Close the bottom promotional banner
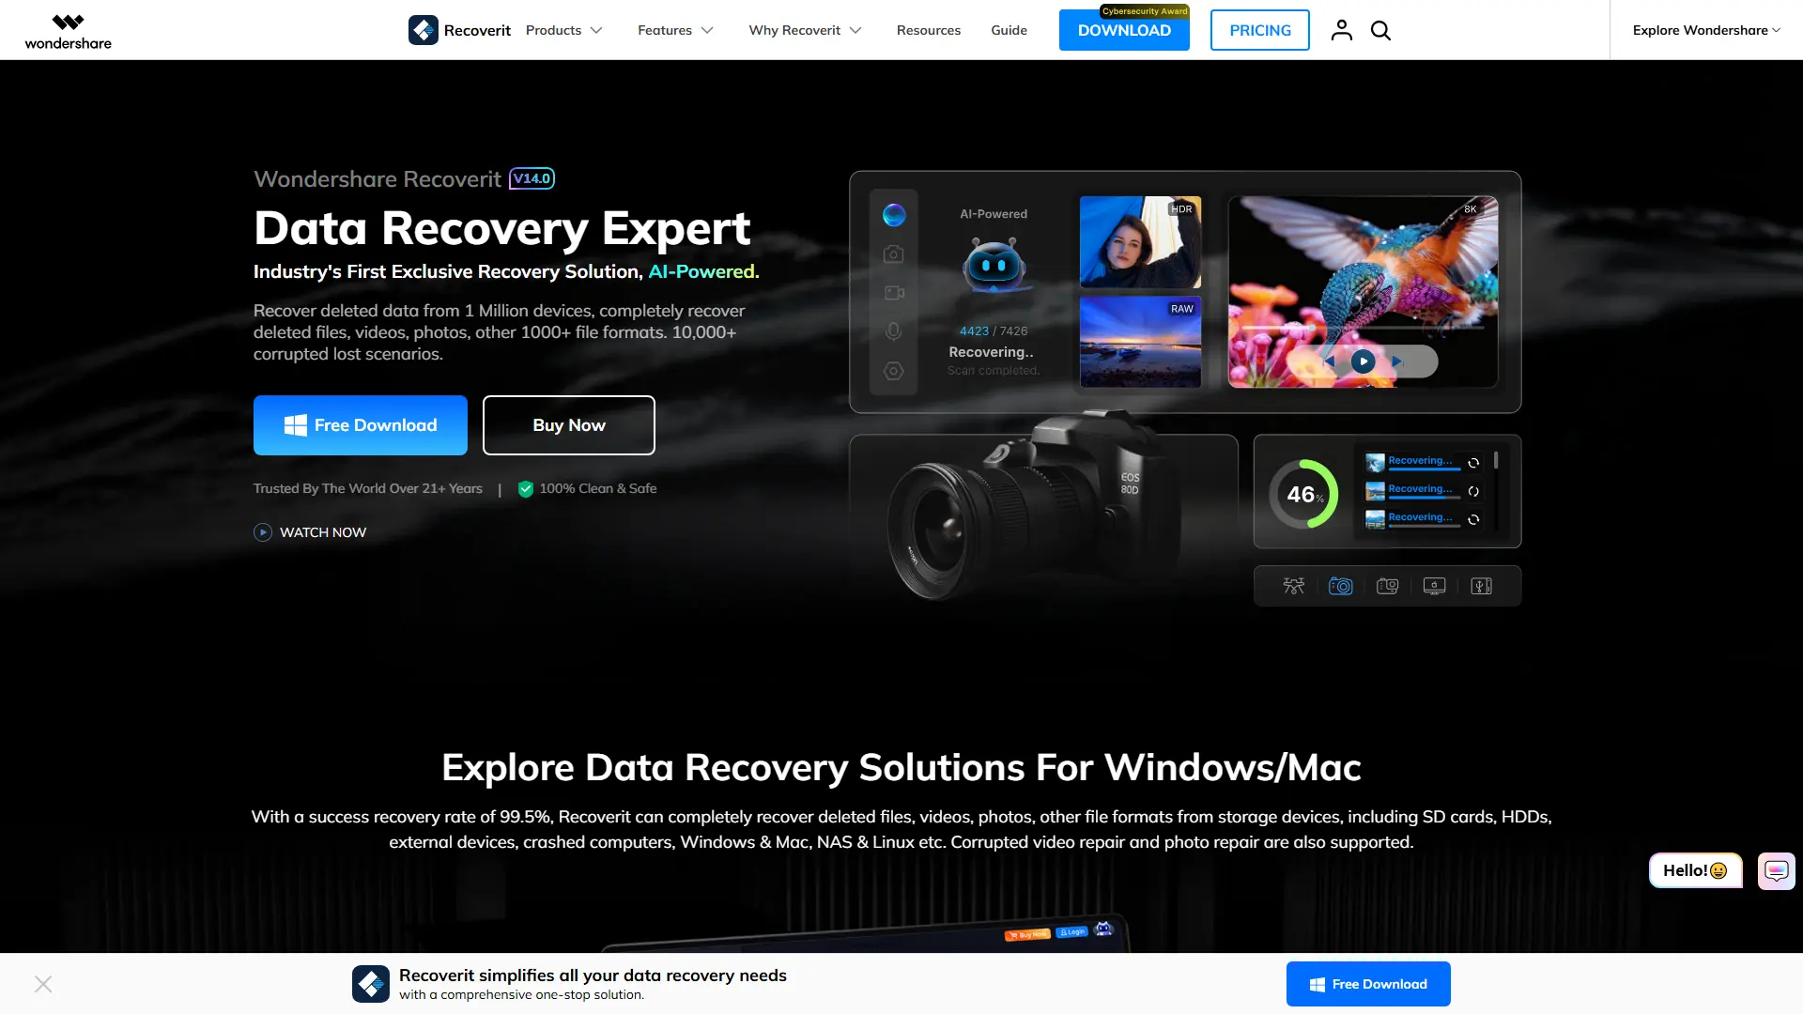 click(x=43, y=984)
